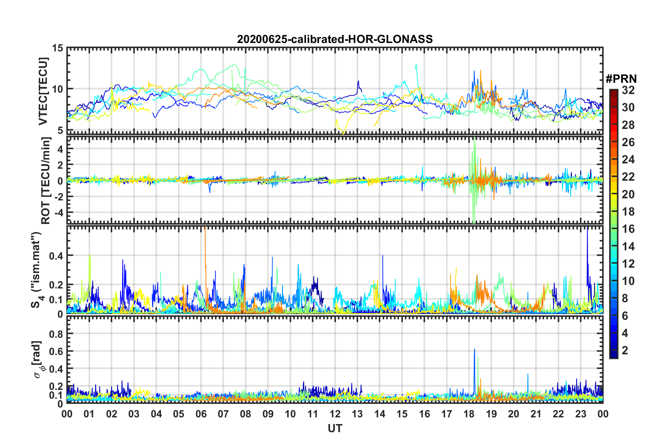This screenshot has width=670, height=448.
Task: Pick tick label 24 on the #PRN colorbar
Action: tap(628, 160)
